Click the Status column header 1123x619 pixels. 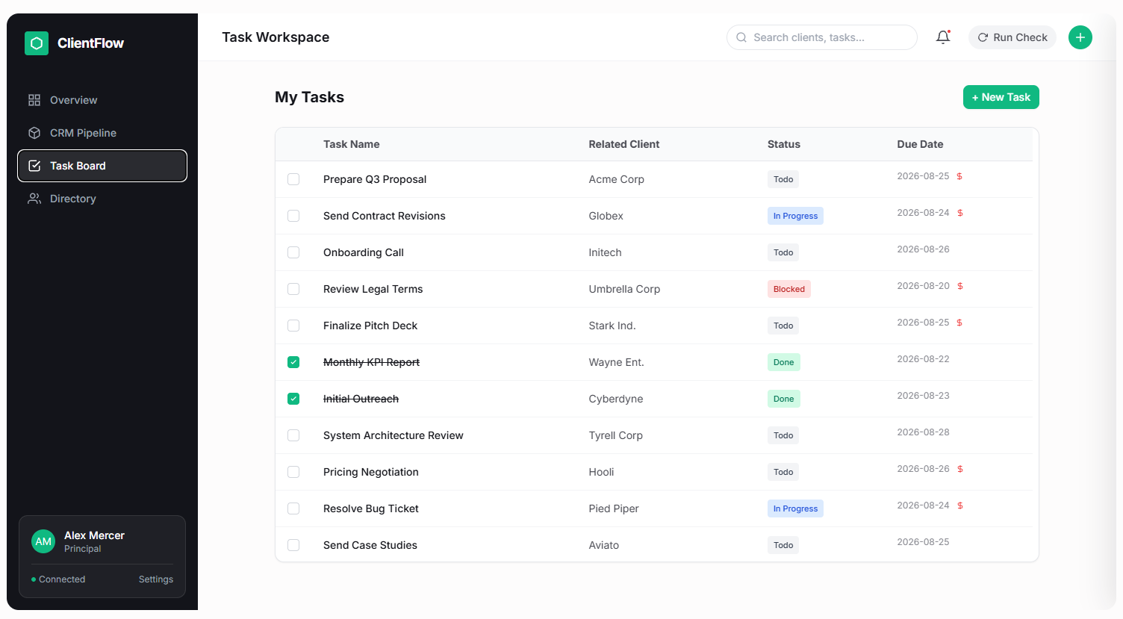coord(784,144)
